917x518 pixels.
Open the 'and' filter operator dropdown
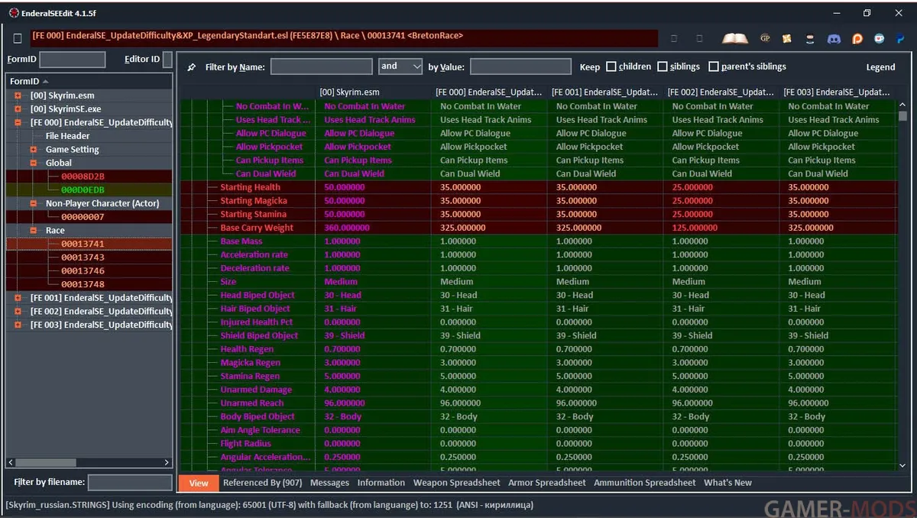click(400, 66)
